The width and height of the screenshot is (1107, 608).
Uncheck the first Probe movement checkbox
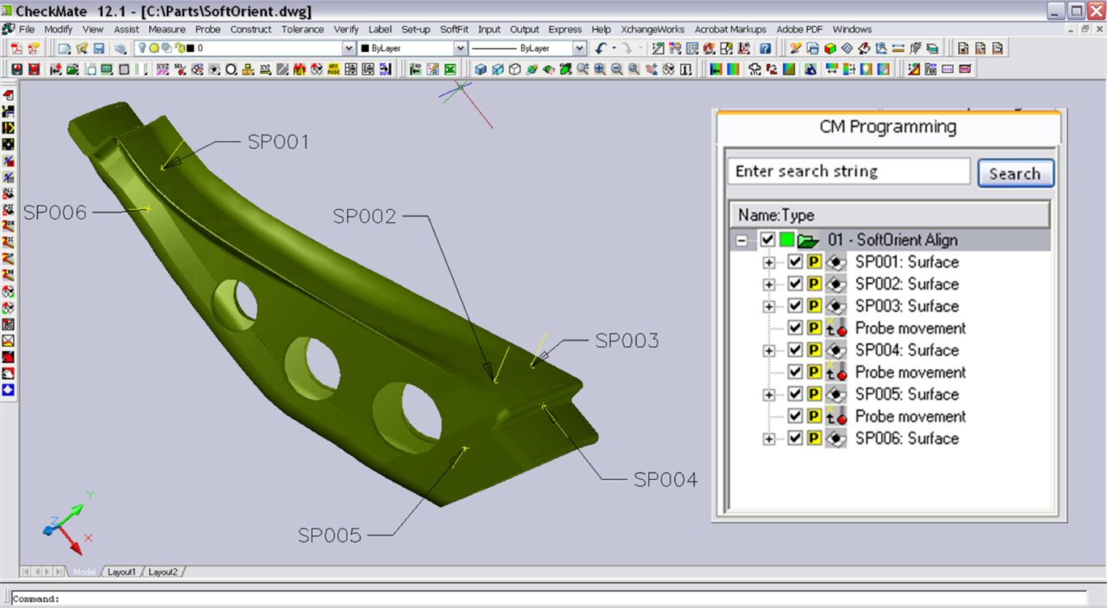(795, 328)
